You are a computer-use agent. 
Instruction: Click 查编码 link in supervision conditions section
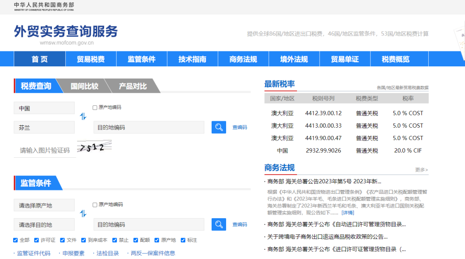coord(240,224)
